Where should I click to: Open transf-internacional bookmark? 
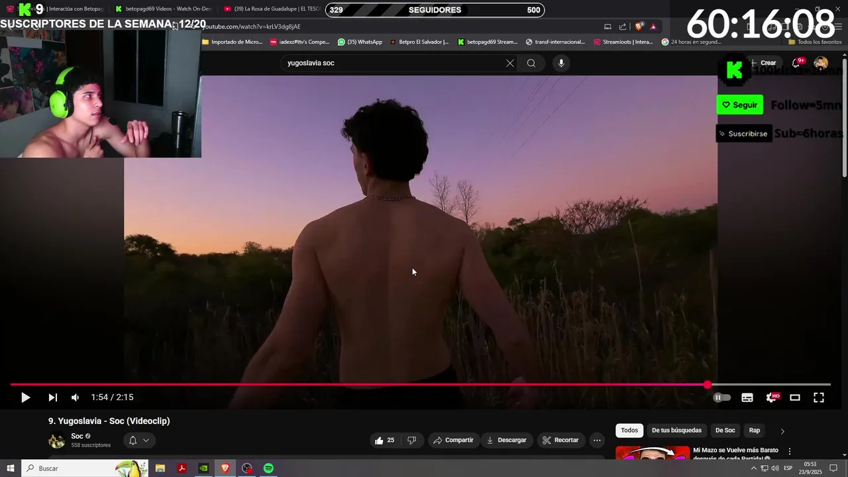click(555, 42)
